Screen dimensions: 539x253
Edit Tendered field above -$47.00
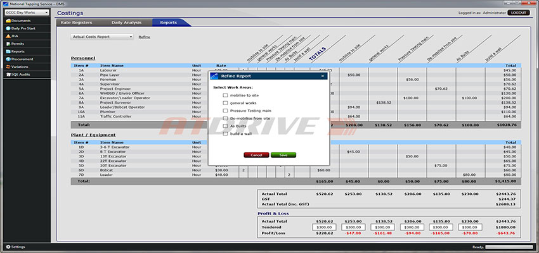pyautogui.click(x=353, y=227)
